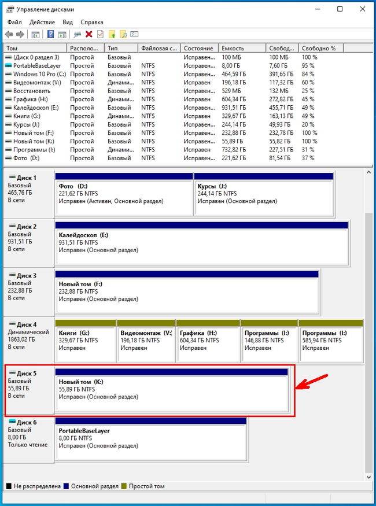Select the Фото (D:) partition on Disk 1

click(124, 194)
